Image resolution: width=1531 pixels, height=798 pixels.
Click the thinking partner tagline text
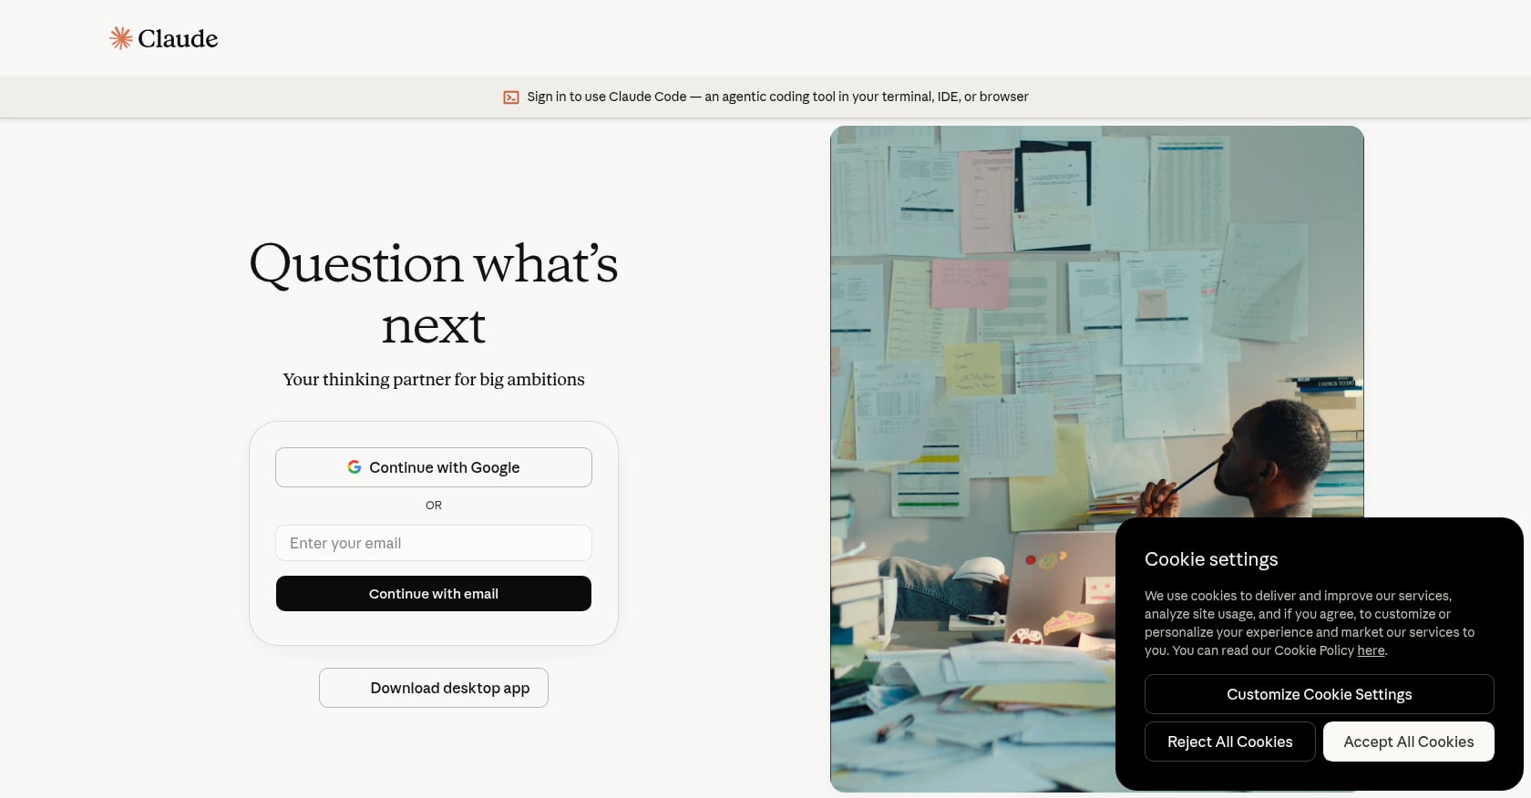(434, 380)
